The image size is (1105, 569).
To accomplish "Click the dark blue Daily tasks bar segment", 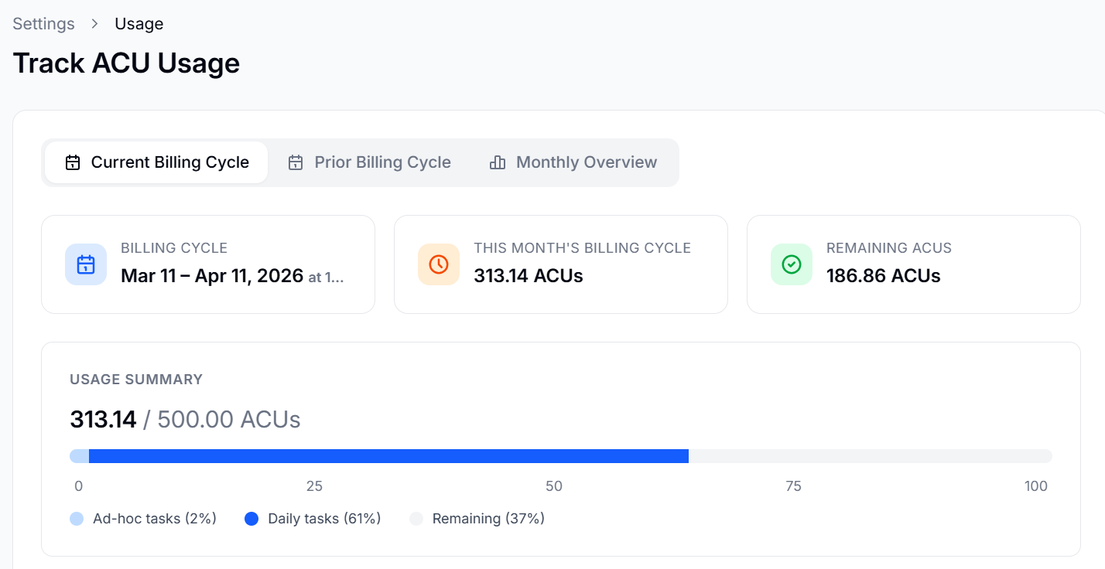I will (387, 456).
